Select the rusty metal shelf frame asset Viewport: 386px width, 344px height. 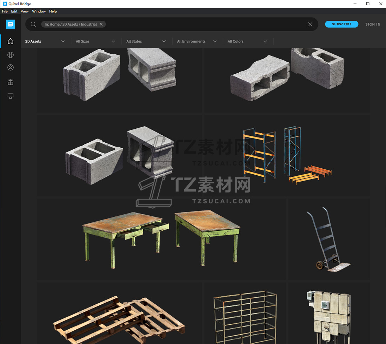click(x=245, y=313)
